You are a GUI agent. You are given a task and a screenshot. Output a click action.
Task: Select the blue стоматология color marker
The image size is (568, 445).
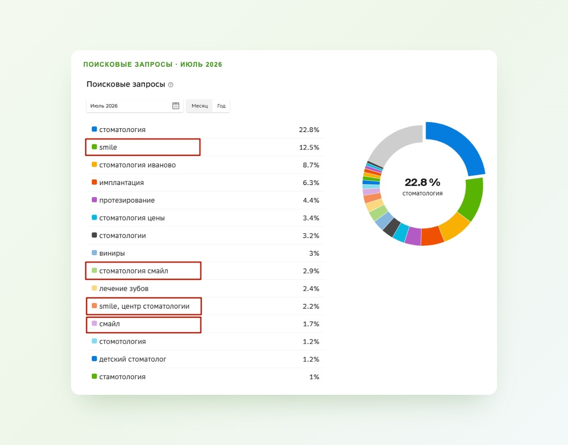click(x=94, y=129)
